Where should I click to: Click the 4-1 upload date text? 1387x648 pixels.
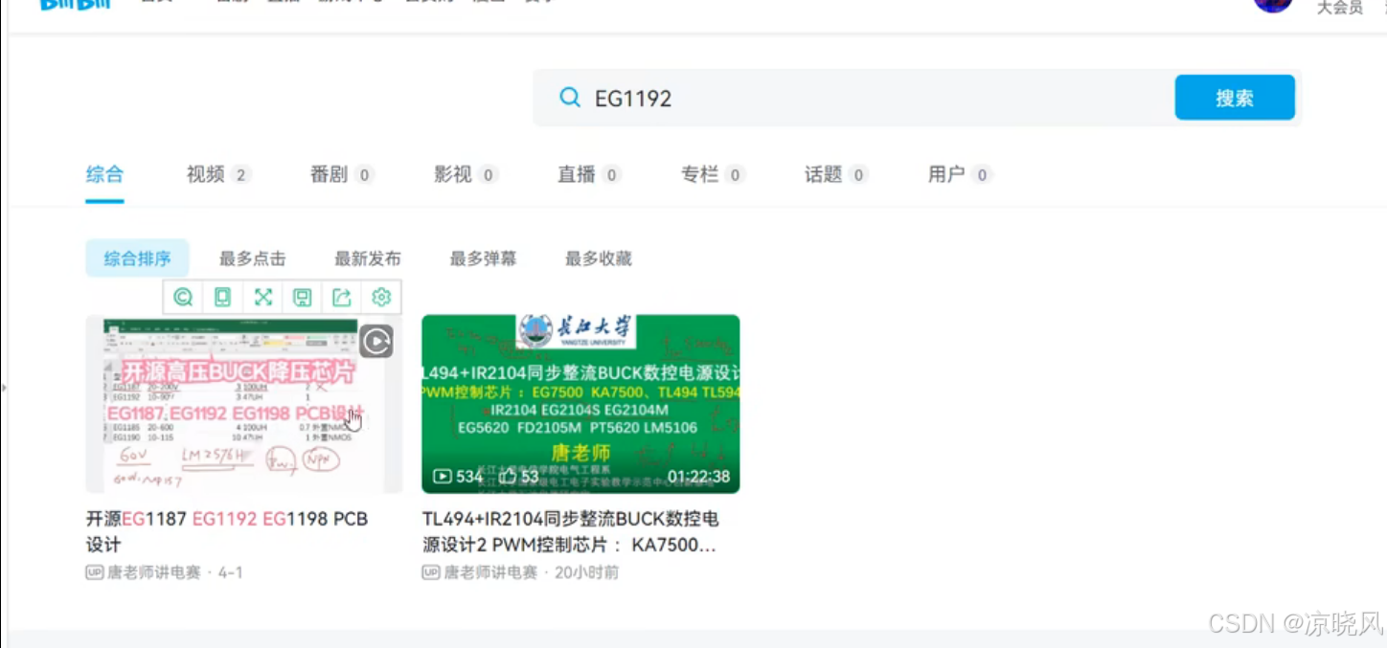point(231,572)
